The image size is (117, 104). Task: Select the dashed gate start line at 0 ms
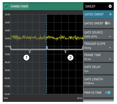11,54
